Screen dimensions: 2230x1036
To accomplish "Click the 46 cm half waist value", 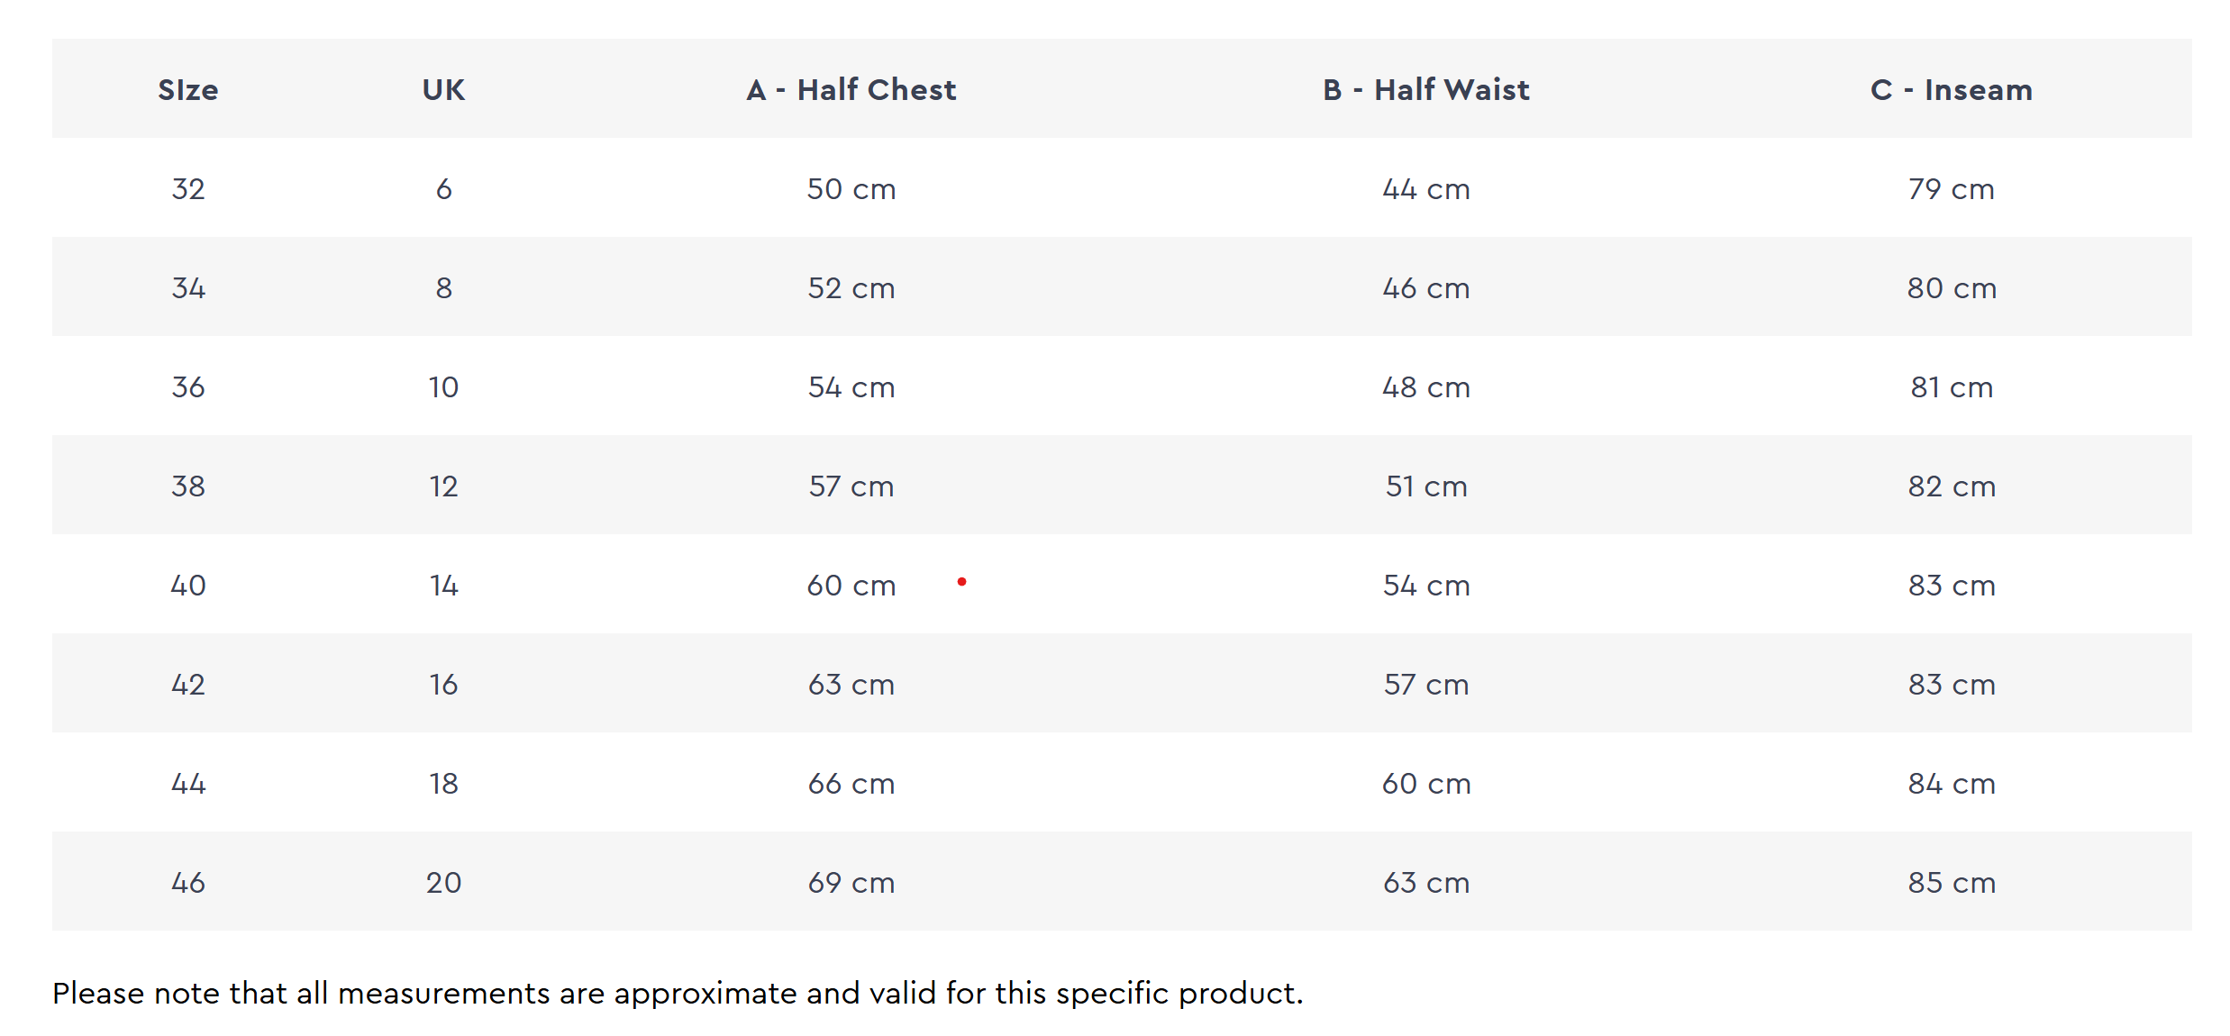I will (x=1426, y=288).
